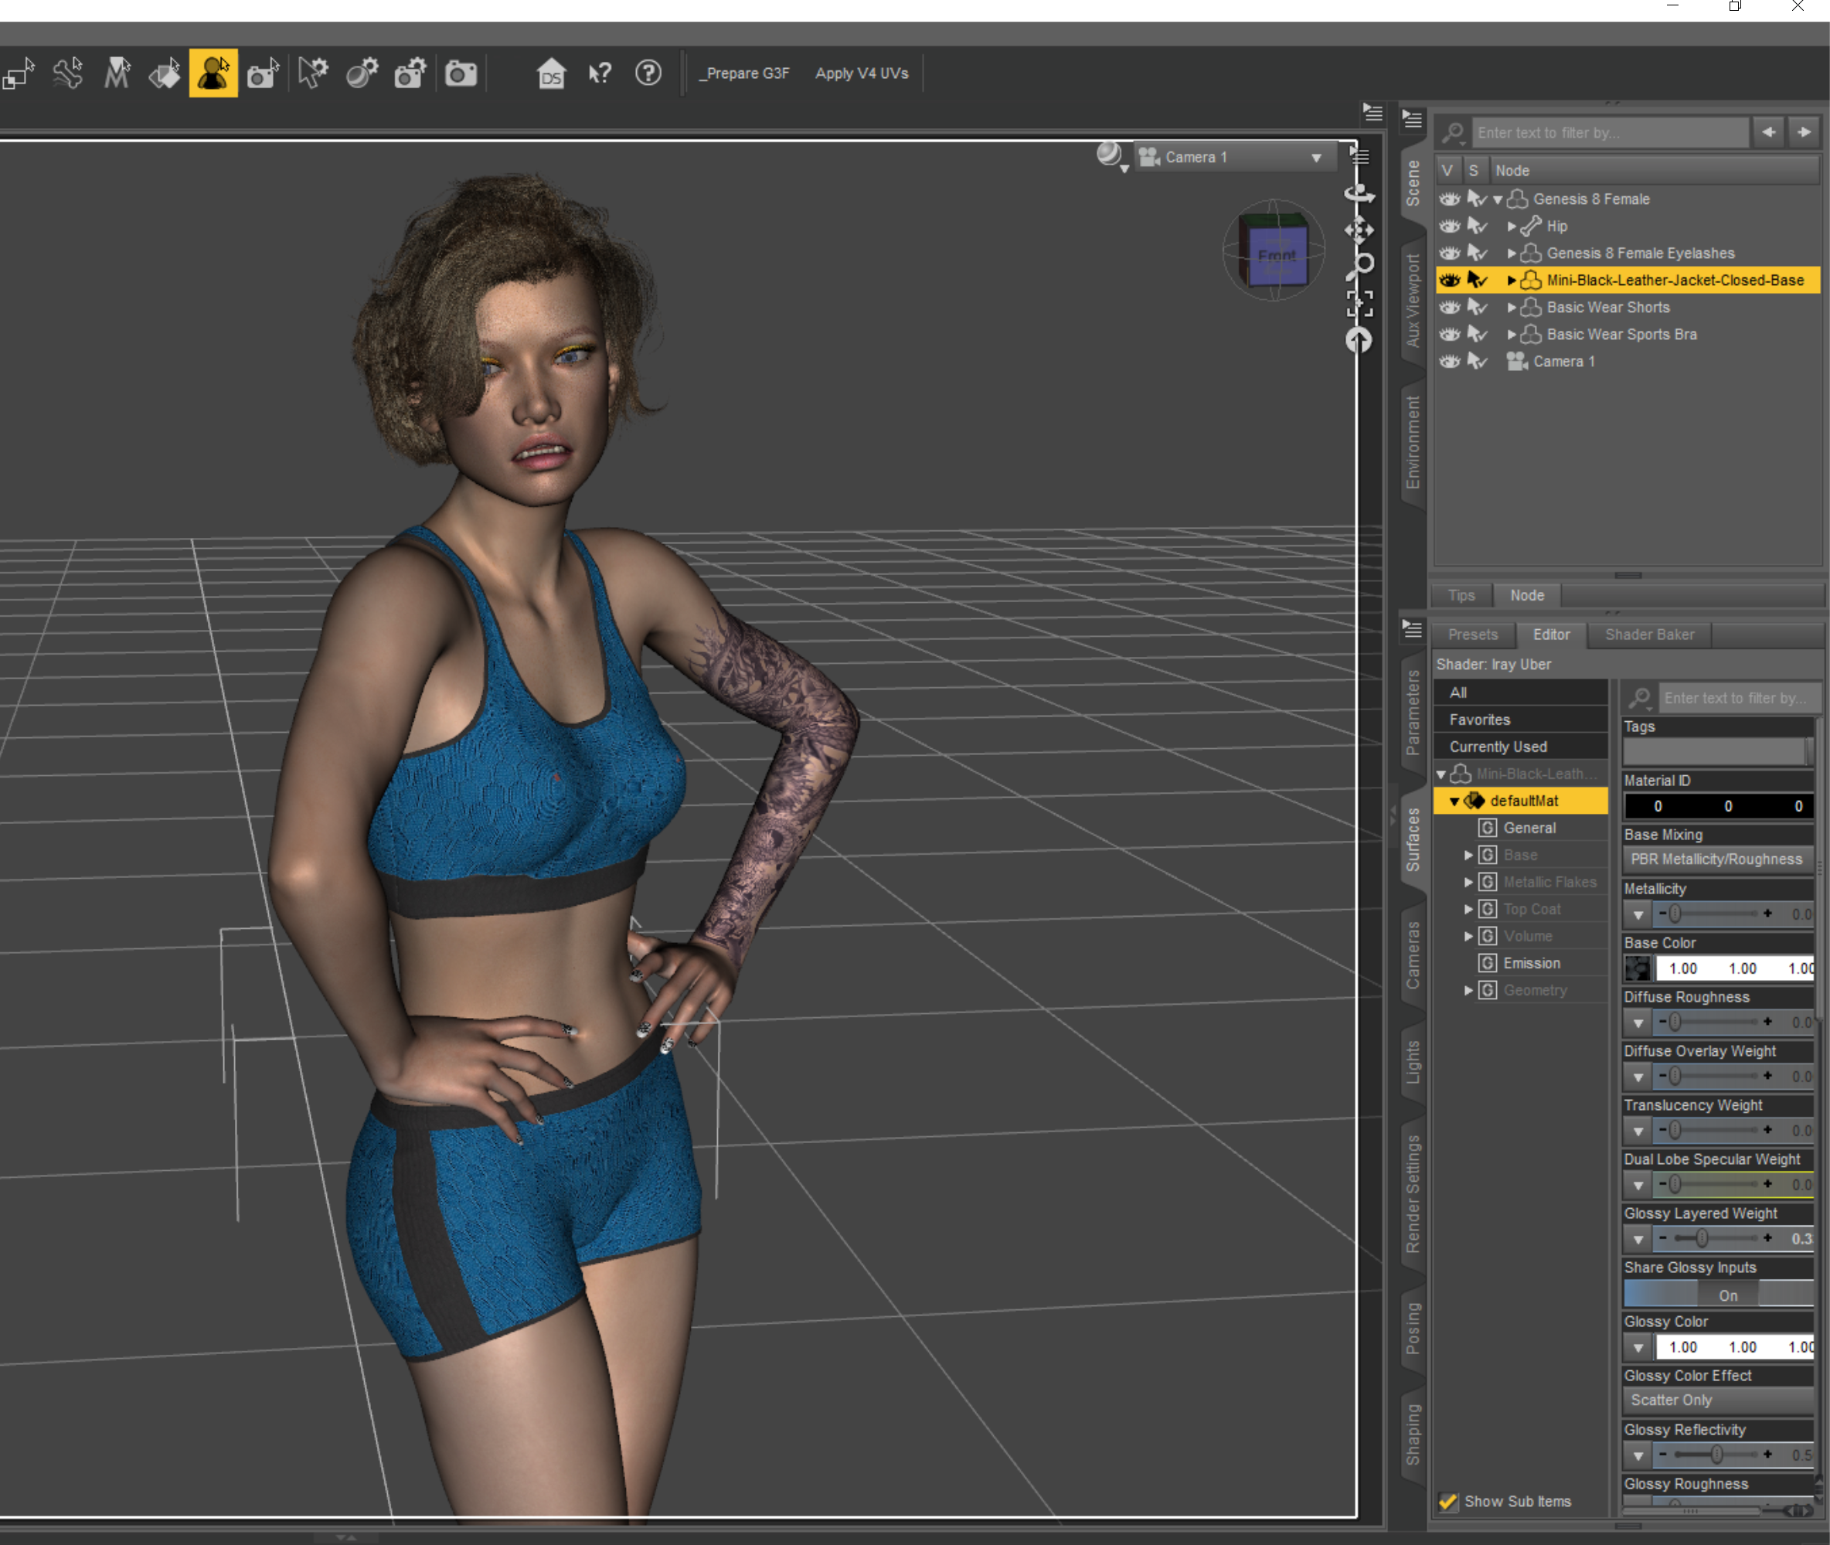Expand the Basic Wear Sports Bra node
The image size is (1830, 1545).
pyautogui.click(x=1512, y=335)
